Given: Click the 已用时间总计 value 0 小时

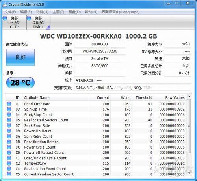Looking at the screenshot, I should (177, 73).
